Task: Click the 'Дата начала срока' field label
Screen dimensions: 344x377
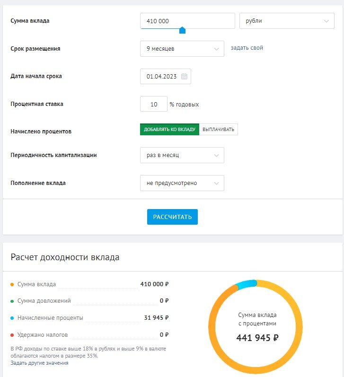Action: click(36, 76)
